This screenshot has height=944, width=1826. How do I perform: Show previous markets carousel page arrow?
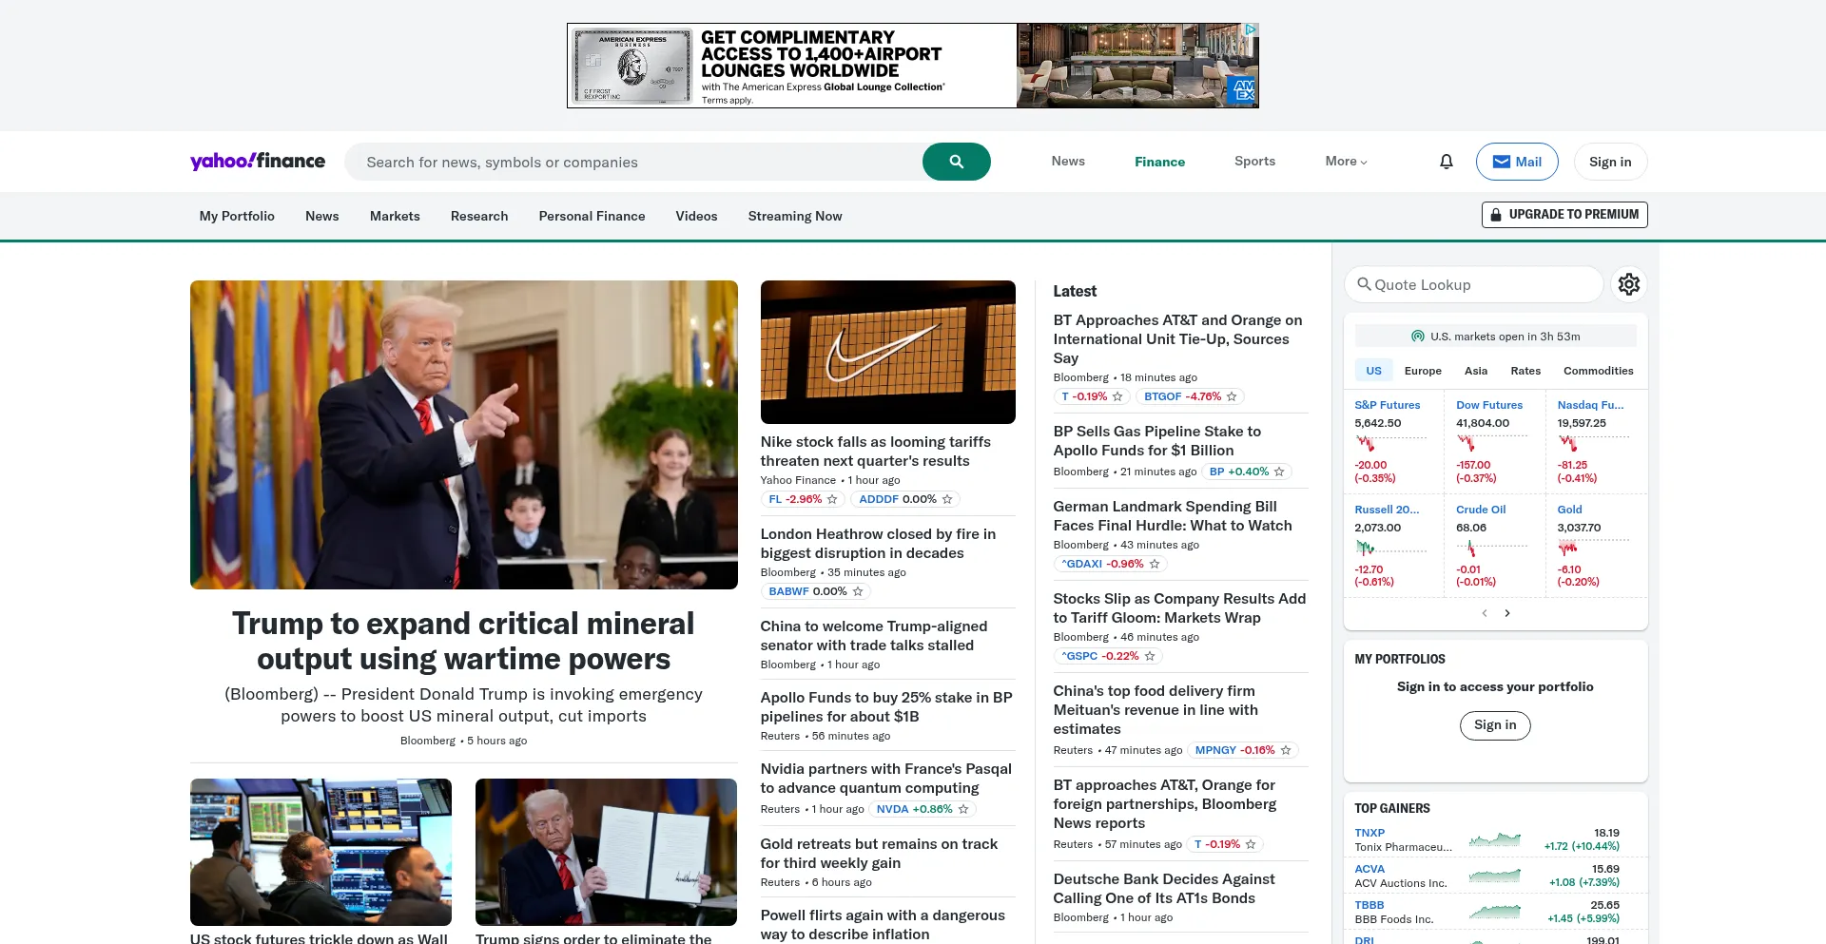point(1485,613)
